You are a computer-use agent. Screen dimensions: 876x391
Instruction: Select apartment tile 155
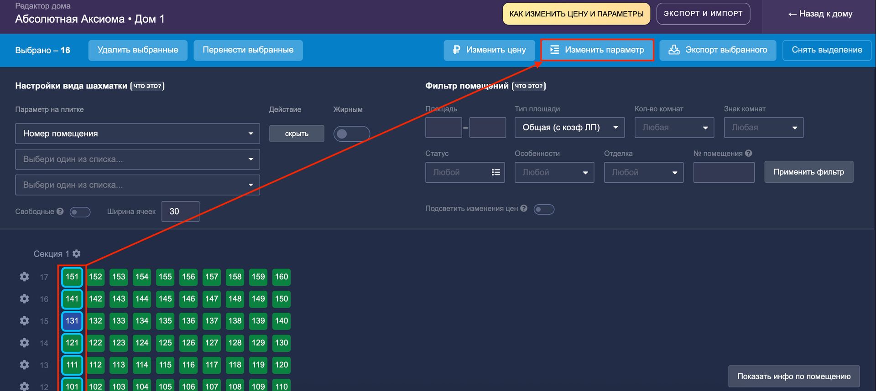click(165, 277)
